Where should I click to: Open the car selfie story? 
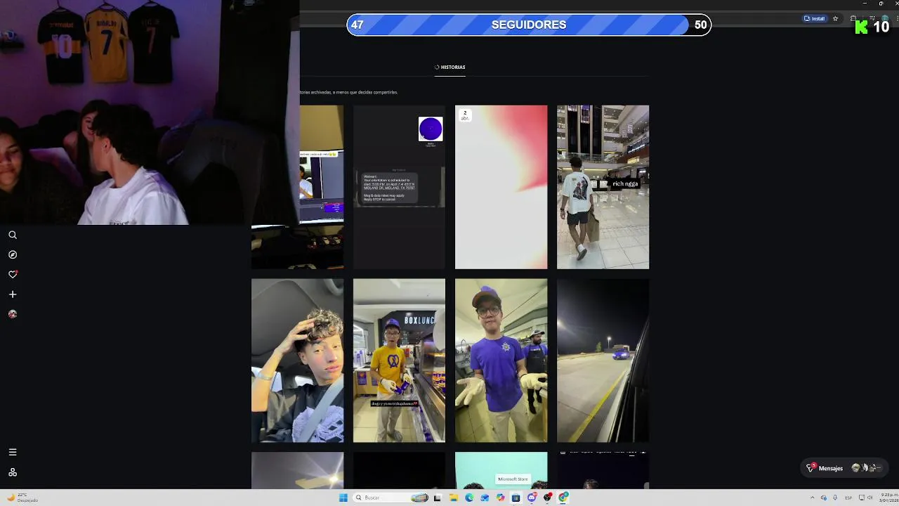click(x=298, y=361)
